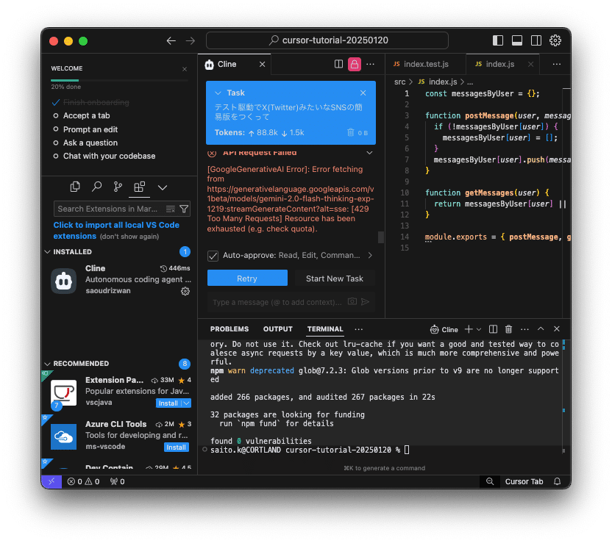The height and width of the screenshot is (543, 612).
Task: Click Cline chat scrollbar thumb
Action: 380,237
